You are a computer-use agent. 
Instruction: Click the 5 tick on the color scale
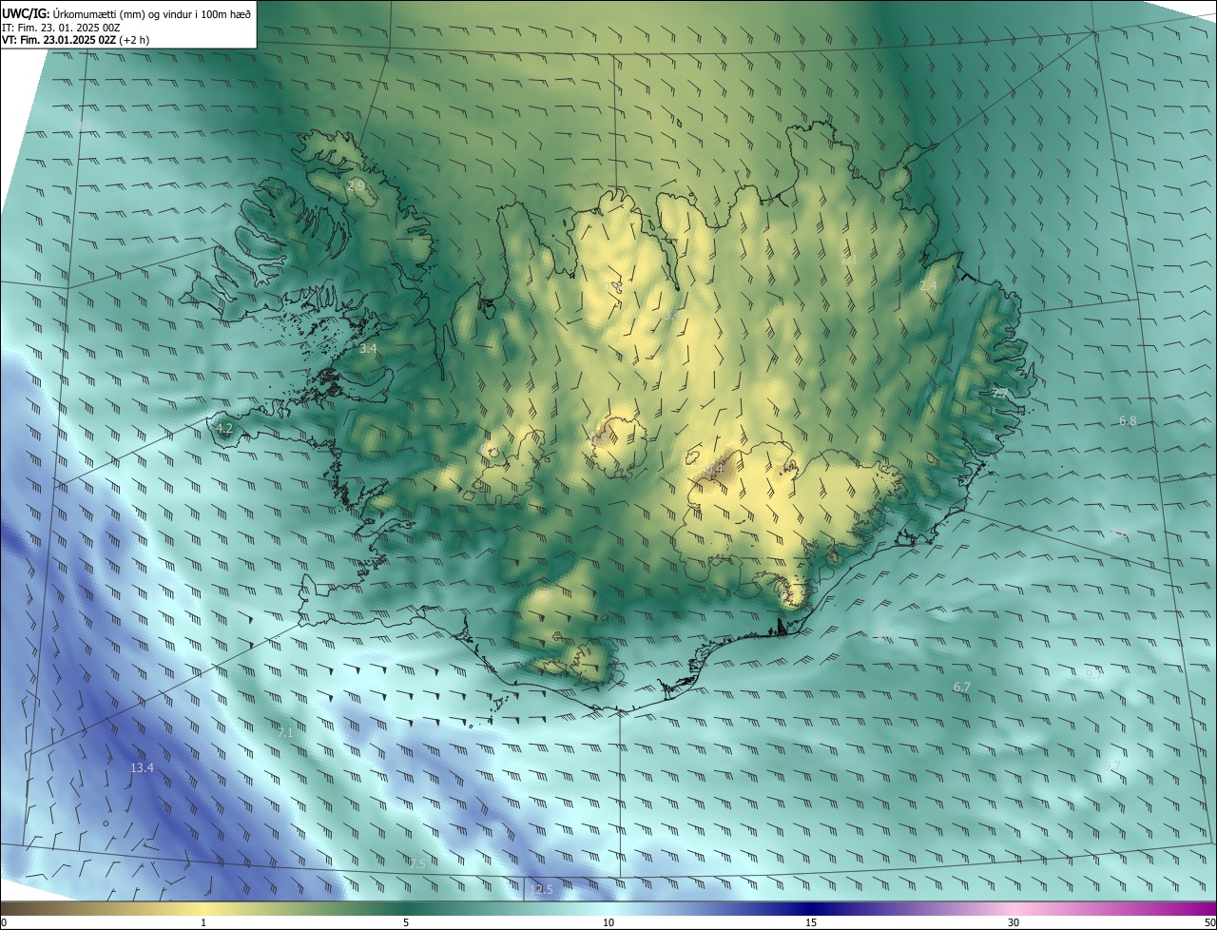pyautogui.click(x=406, y=923)
